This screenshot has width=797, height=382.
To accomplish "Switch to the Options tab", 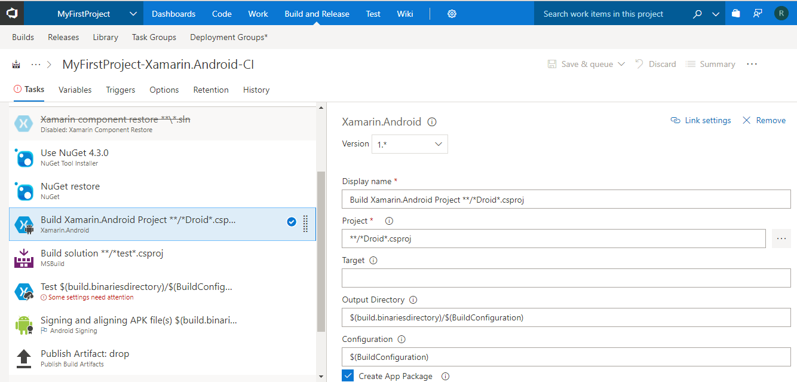I will coord(164,90).
